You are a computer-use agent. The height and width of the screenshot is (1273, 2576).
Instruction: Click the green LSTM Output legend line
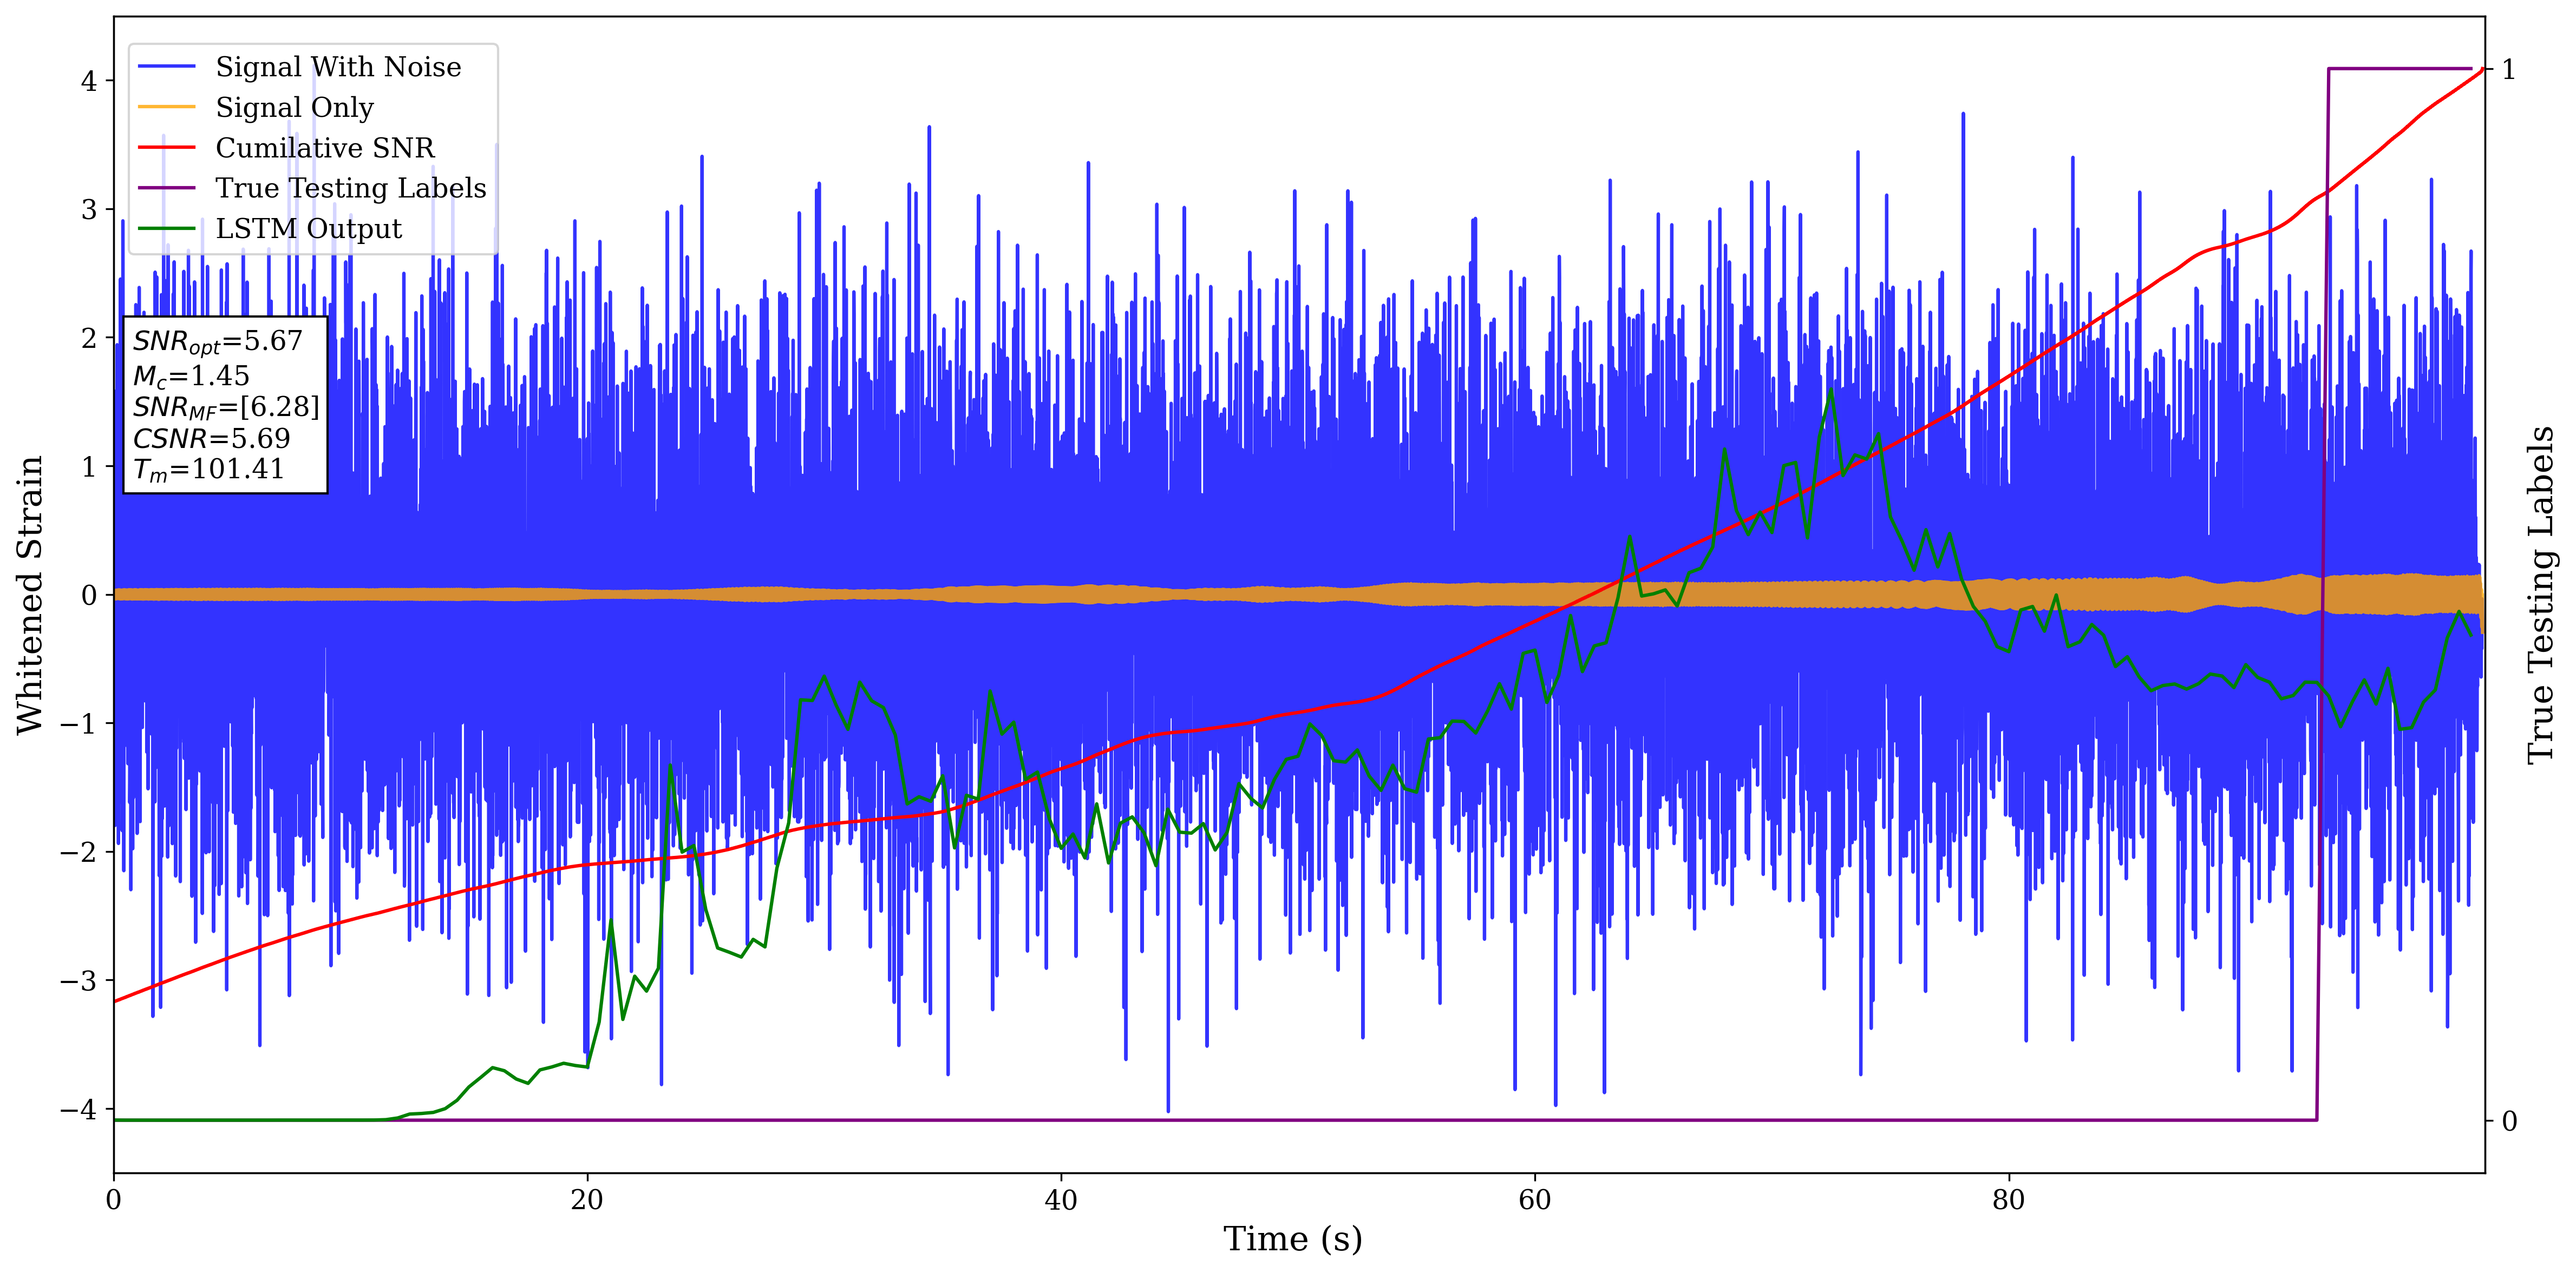[x=166, y=229]
